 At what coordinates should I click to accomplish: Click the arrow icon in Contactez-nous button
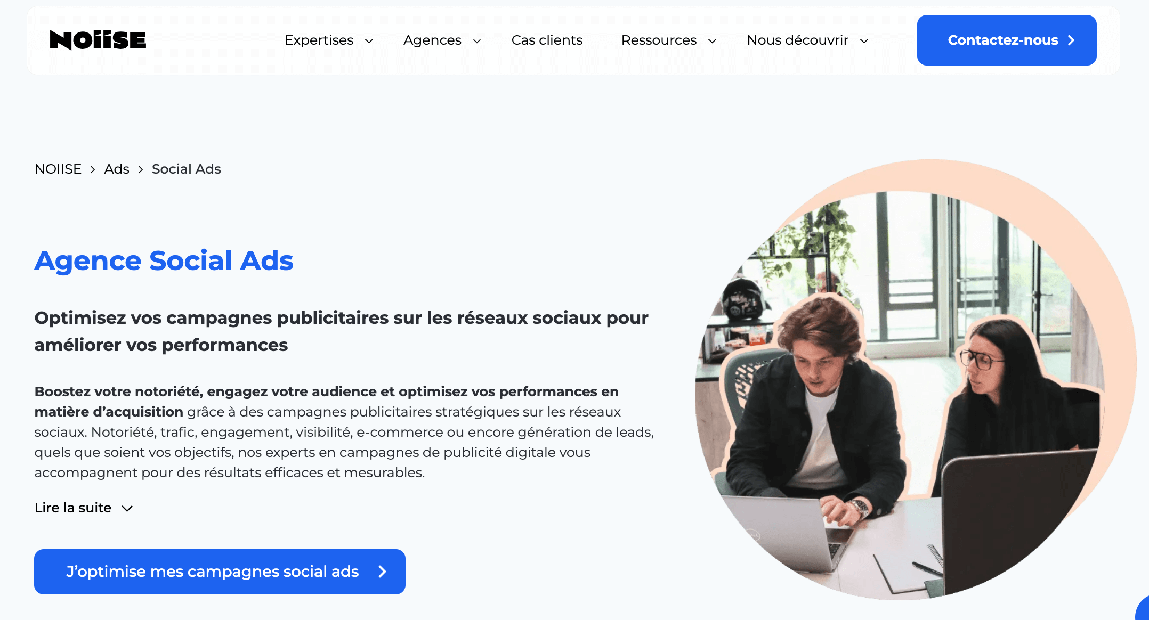click(x=1071, y=40)
